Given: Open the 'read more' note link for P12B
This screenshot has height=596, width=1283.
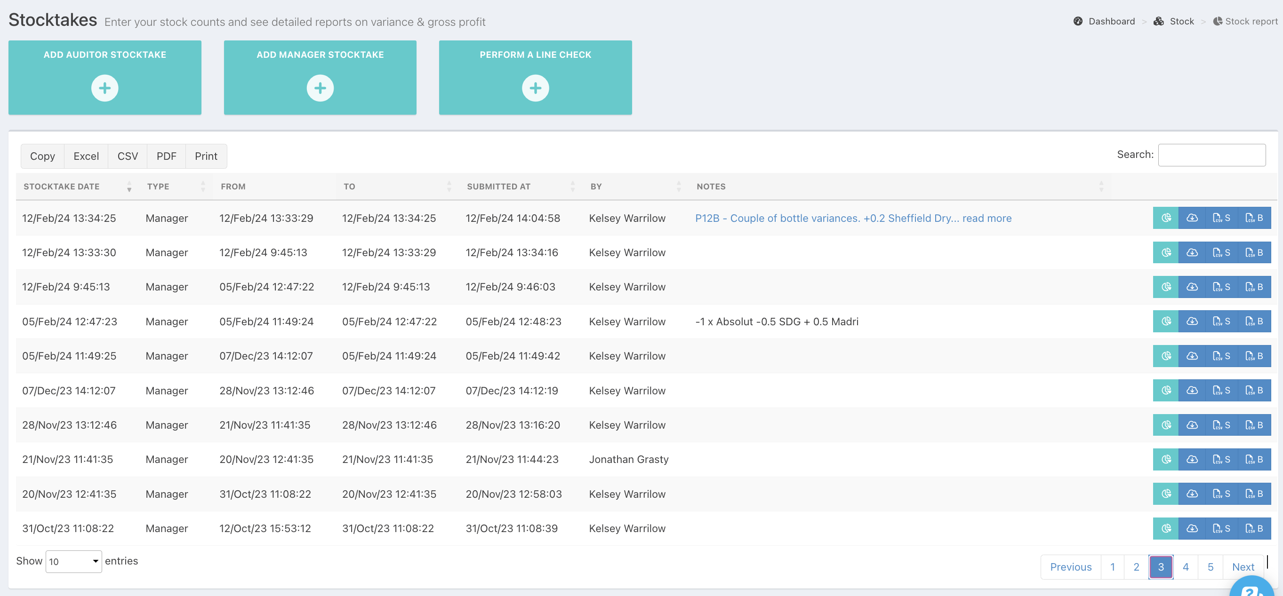Looking at the screenshot, I should pyautogui.click(x=986, y=218).
